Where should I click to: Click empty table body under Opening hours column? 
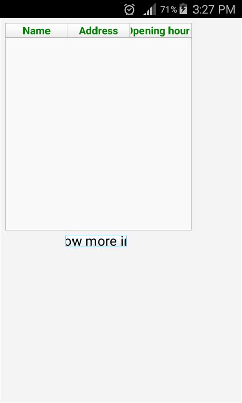click(x=160, y=133)
